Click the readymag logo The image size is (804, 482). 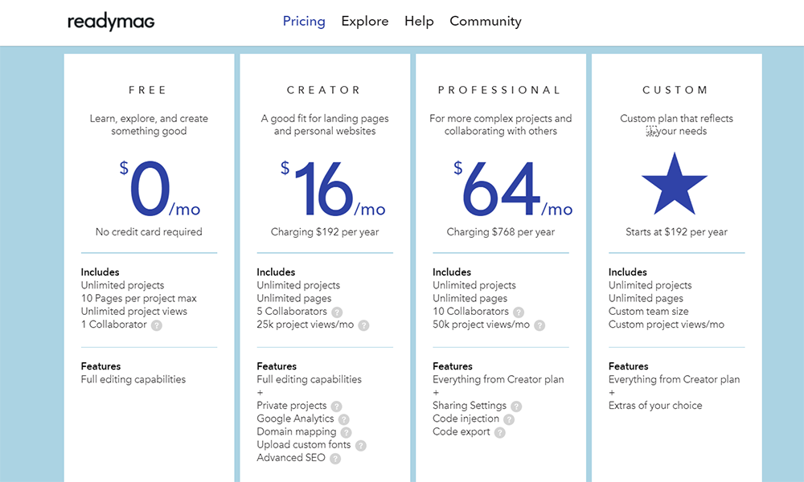[x=111, y=22]
